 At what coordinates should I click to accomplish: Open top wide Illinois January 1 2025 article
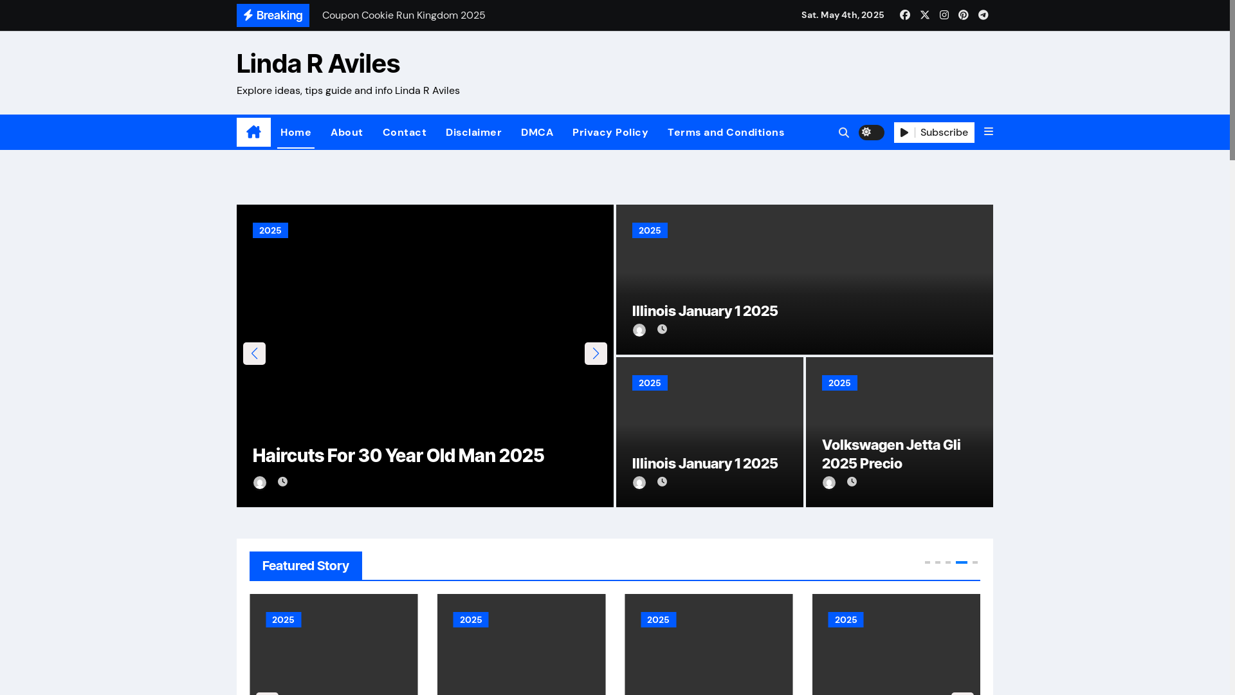[705, 311]
